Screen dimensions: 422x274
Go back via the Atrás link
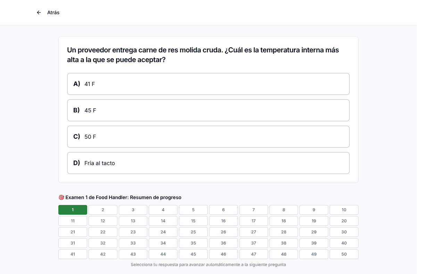coord(53,12)
